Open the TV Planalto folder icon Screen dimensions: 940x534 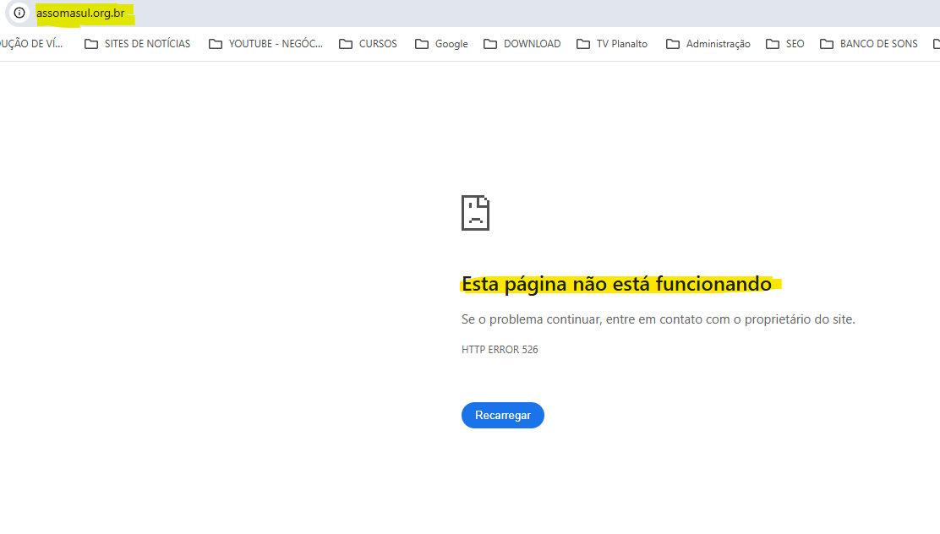point(584,43)
